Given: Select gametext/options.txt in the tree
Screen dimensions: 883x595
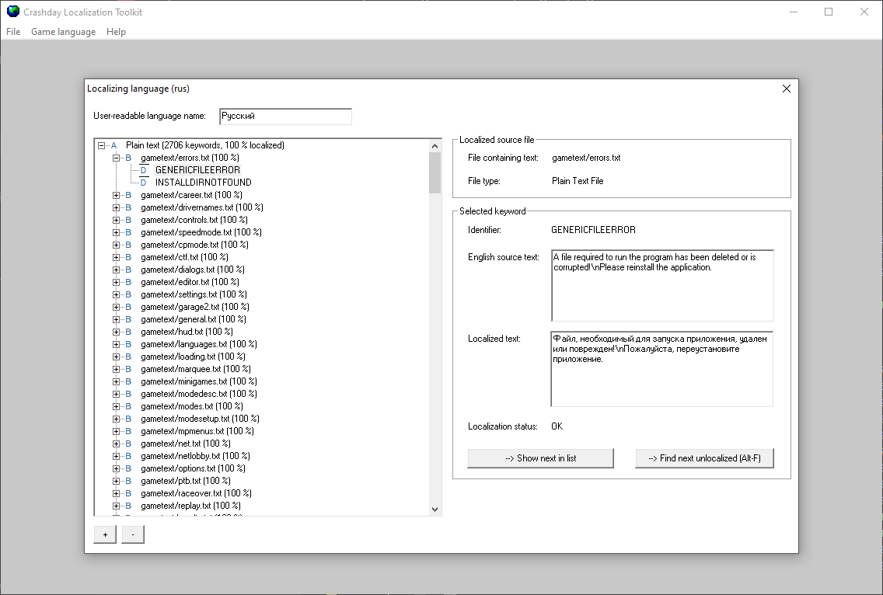Looking at the screenshot, I should click(193, 468).
